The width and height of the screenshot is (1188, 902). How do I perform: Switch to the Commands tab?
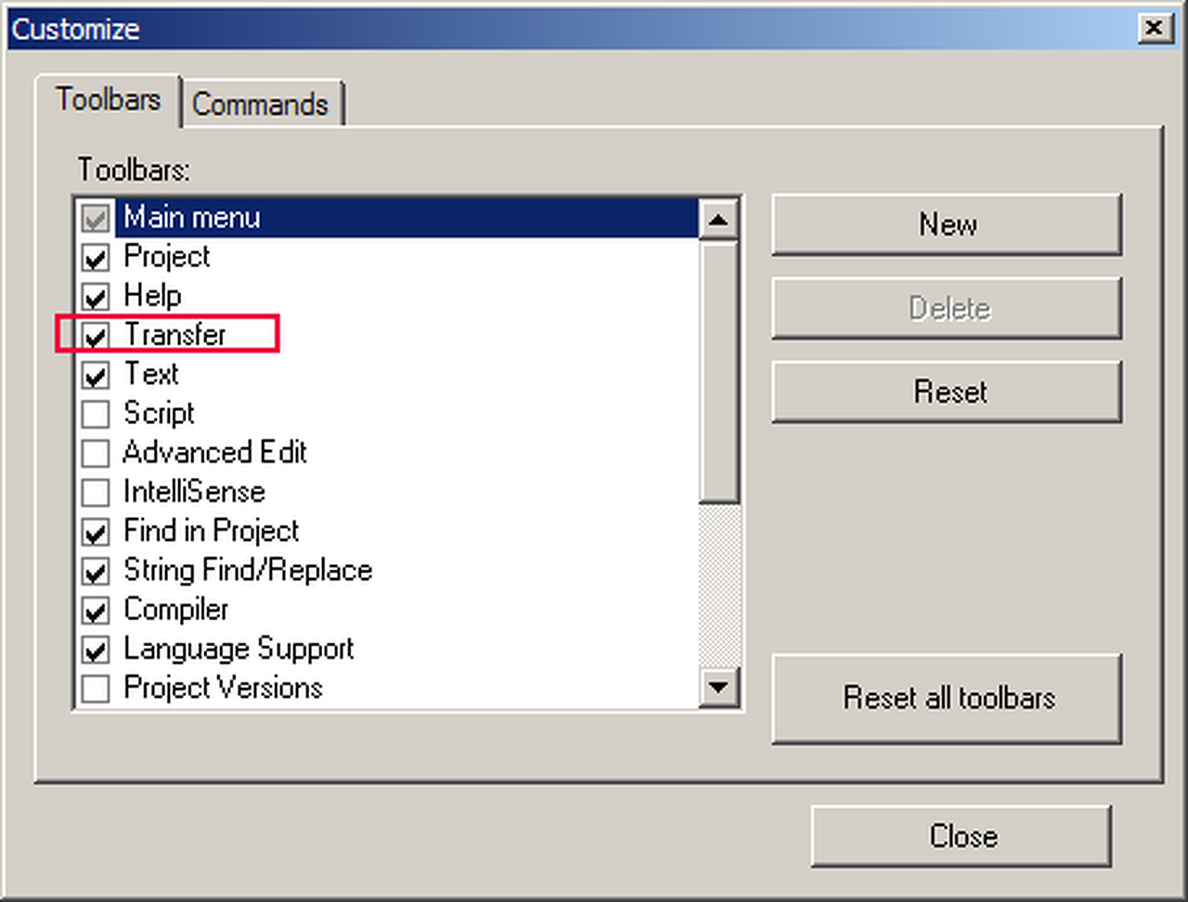[x=260, y=104]
